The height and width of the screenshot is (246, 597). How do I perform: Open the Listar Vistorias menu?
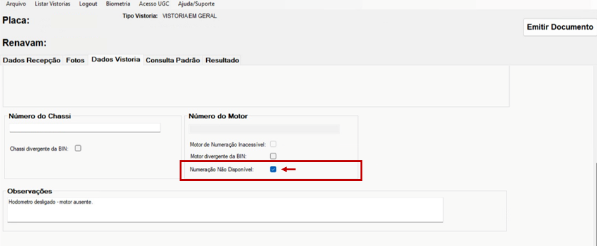(52, 4)
